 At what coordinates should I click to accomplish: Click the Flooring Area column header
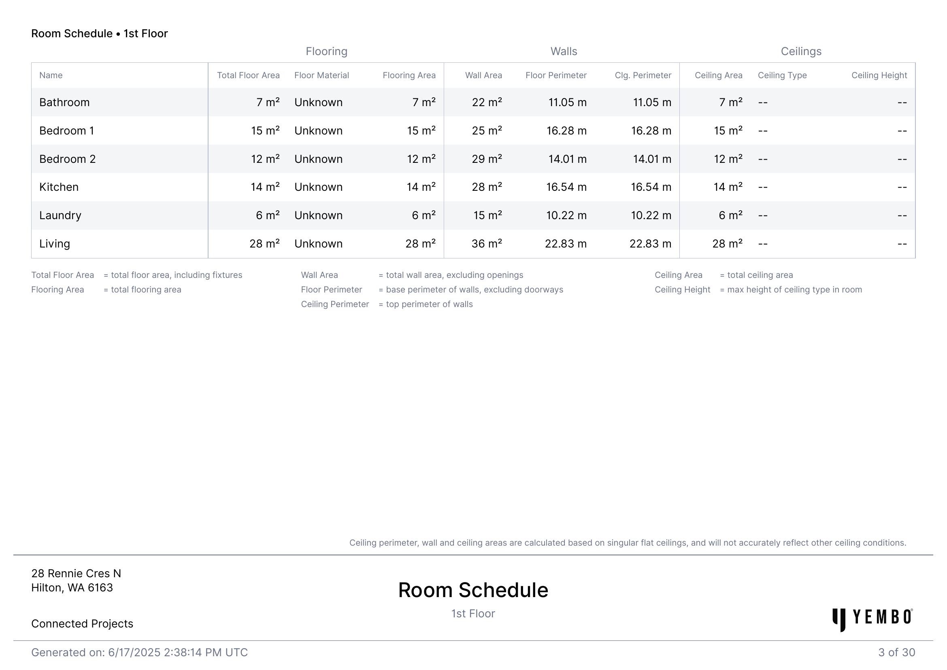click(x=409, y=75)
